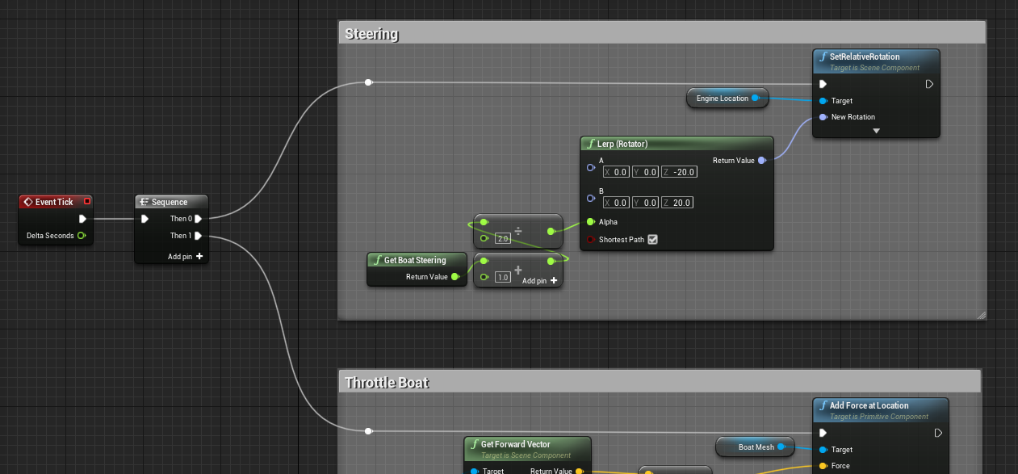
Task: Click the Lerp Alpha input pin
Action: 591,222
